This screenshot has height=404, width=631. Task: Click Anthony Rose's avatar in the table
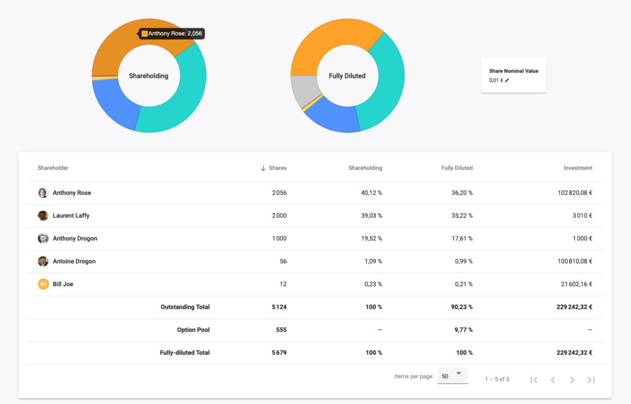(x=44, y=193)
